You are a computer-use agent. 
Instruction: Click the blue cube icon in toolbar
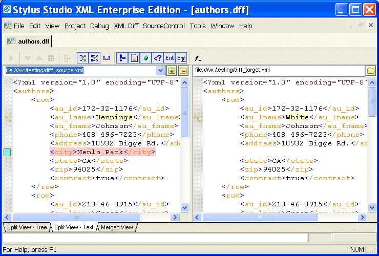click(x=146, y=58)
